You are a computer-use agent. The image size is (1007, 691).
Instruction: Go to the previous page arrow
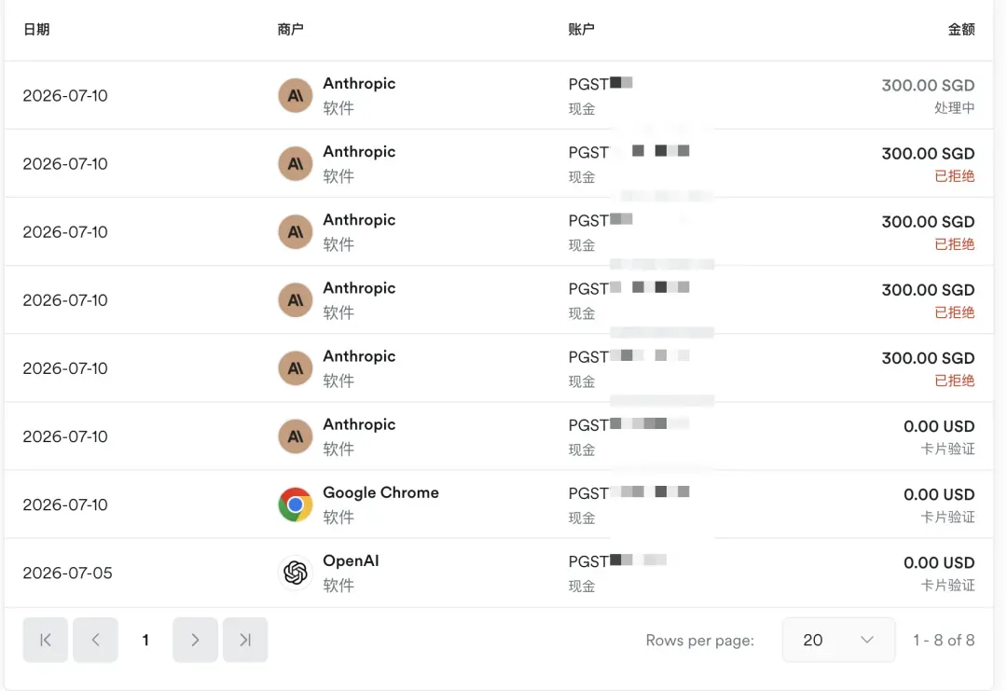[x=95, y=640]
